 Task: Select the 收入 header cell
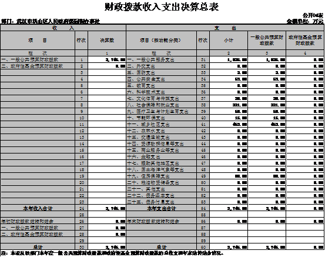click(63, 28)
